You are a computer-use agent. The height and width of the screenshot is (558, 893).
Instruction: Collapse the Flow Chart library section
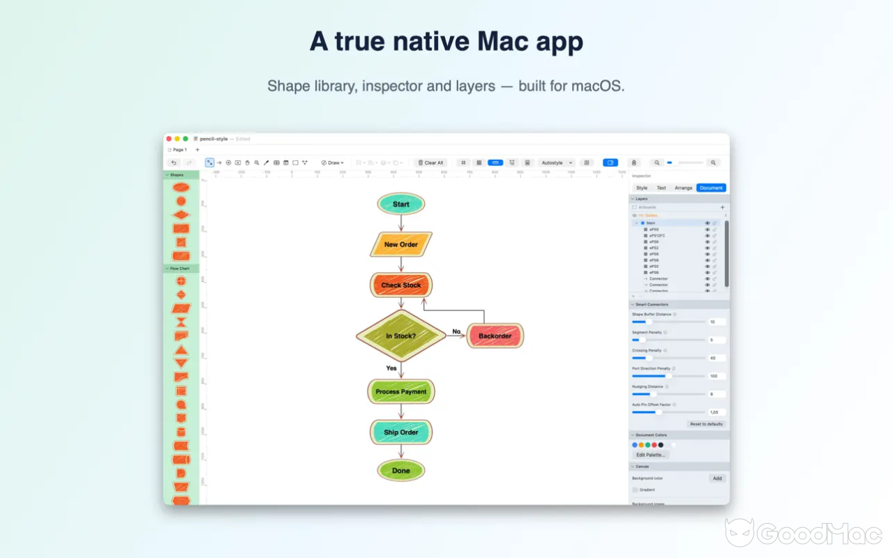167,269
